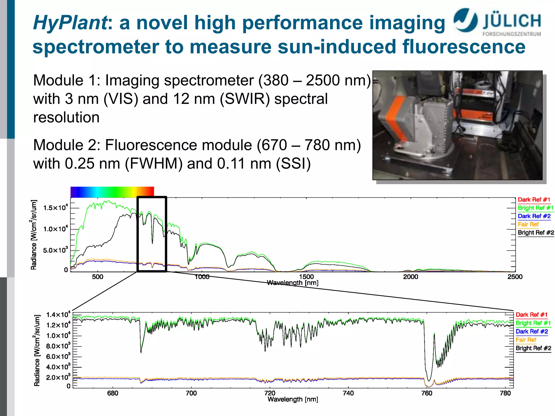Click 'Dark Ref #2' in upper legend
Image resolution: width=555 pixels, height=416 pixels.
[534, 216]
